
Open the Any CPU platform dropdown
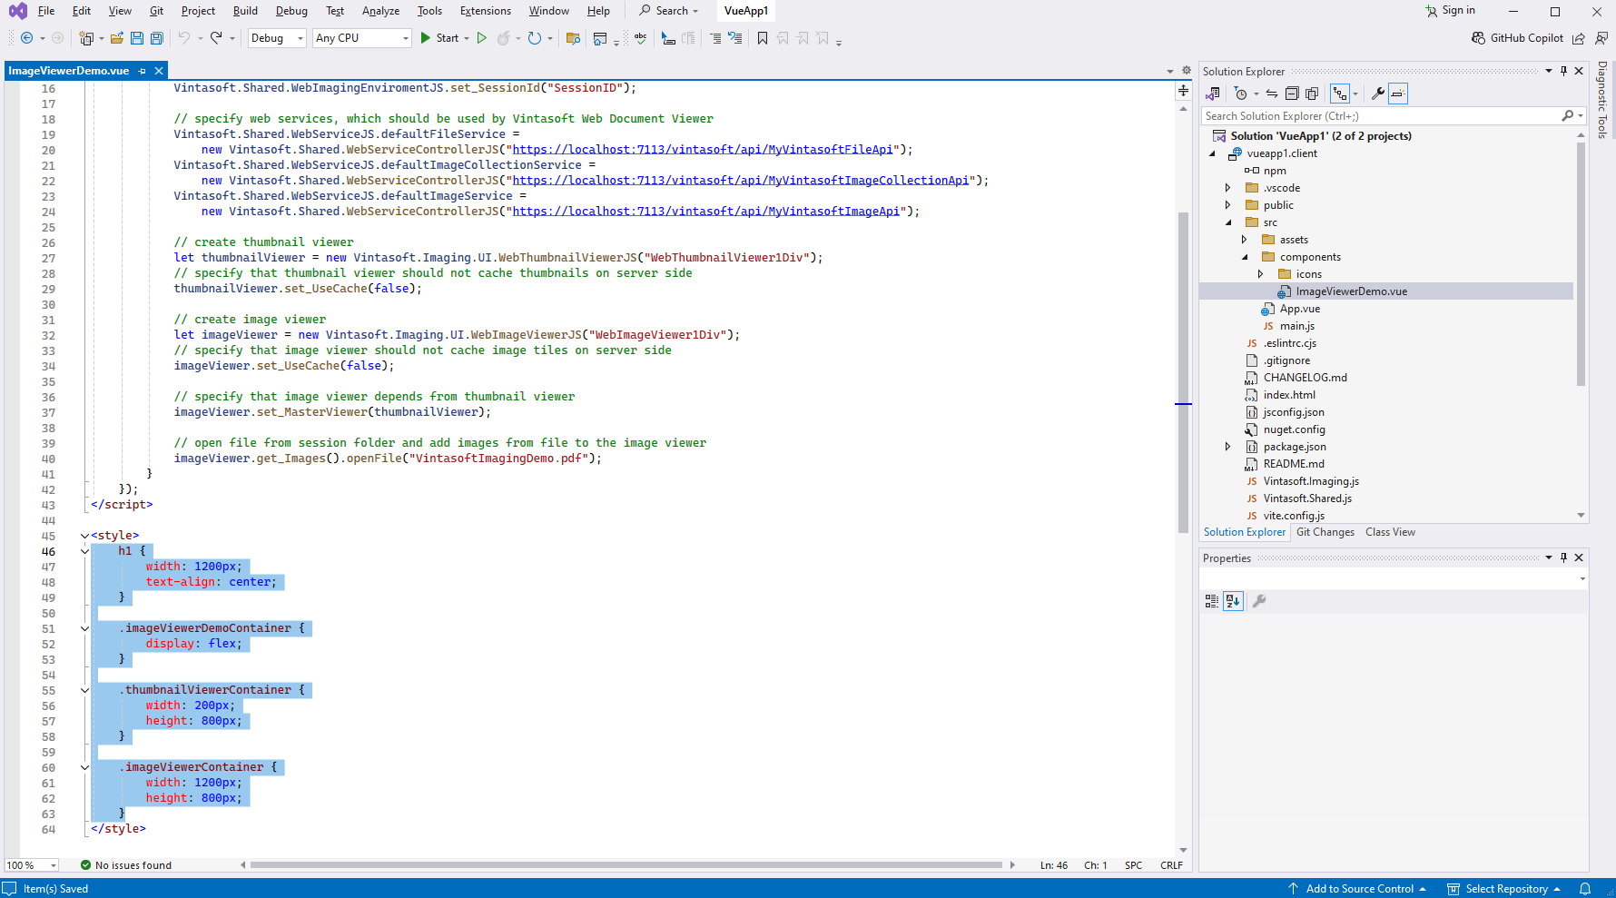362,38
